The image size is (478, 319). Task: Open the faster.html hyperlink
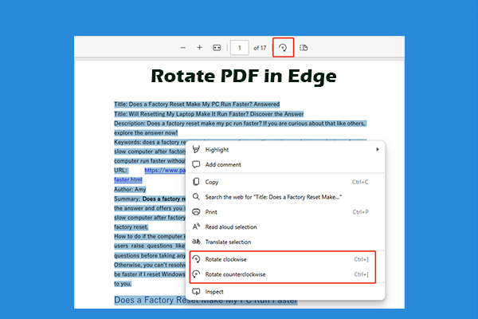point(128,179)
